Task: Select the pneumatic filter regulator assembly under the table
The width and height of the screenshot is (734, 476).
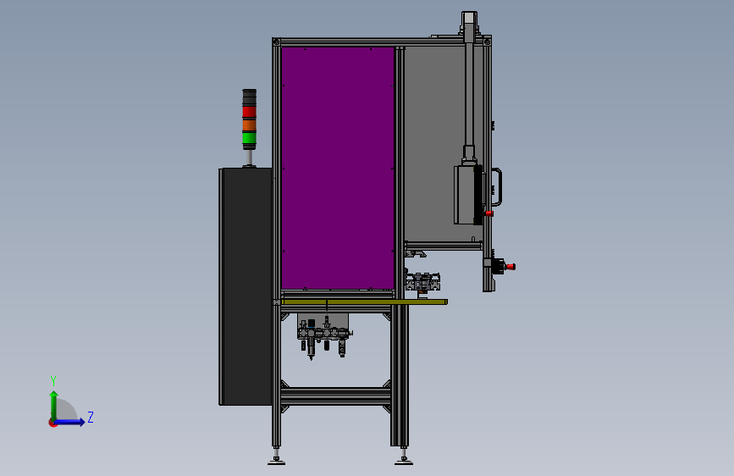Action: click(324, 337)
